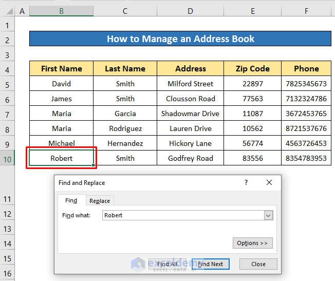This screenshot has height=281, width=335.
Task: Click the Find Next button
Action: pyautogui.click(x=211, y=264)
